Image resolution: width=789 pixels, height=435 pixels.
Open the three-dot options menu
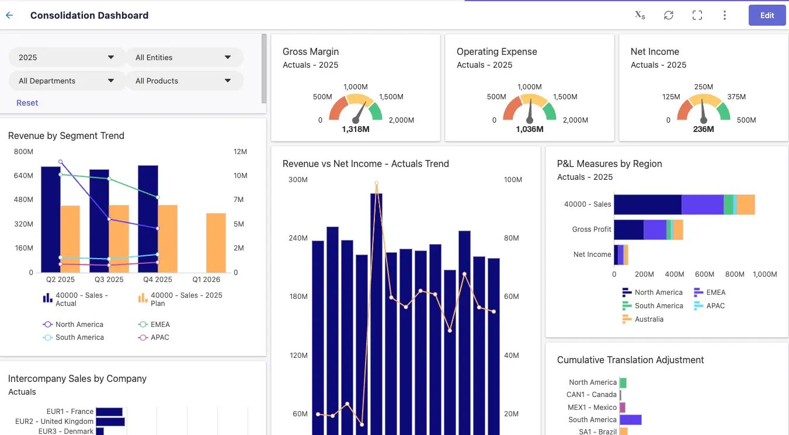[x=724, y=15]
